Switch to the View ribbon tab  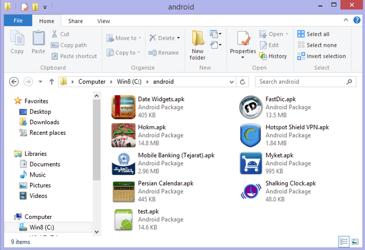coord(103,21)
